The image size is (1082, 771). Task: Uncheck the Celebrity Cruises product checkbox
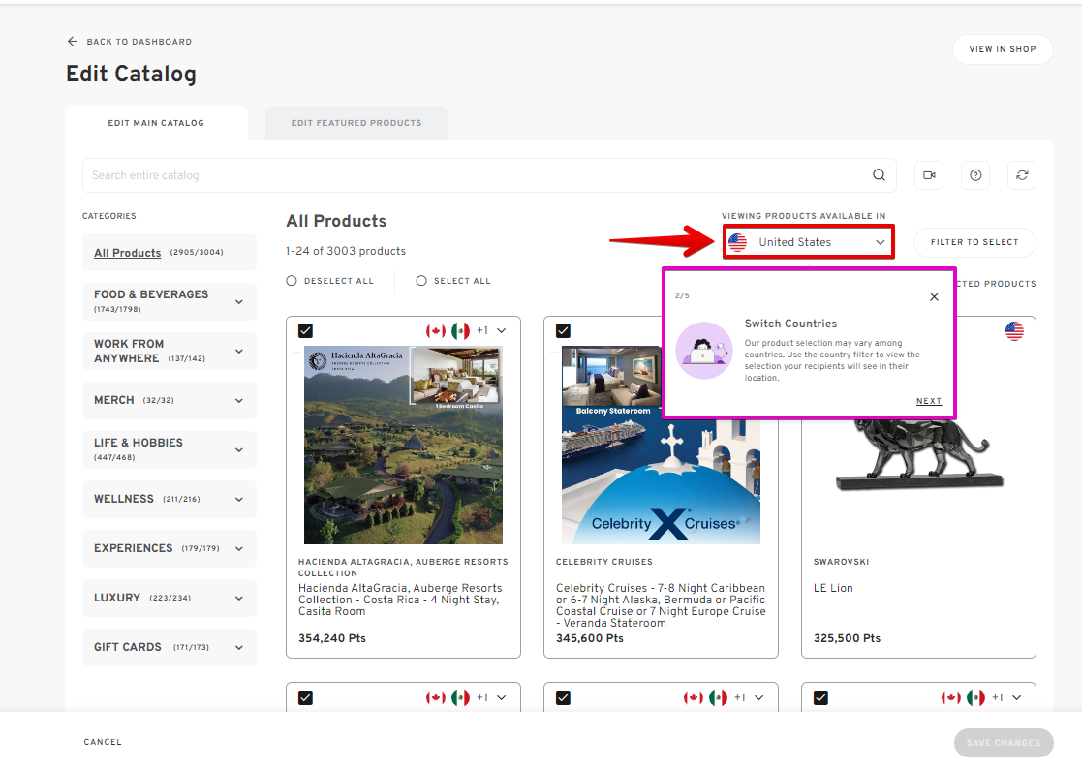pos(563,331)
